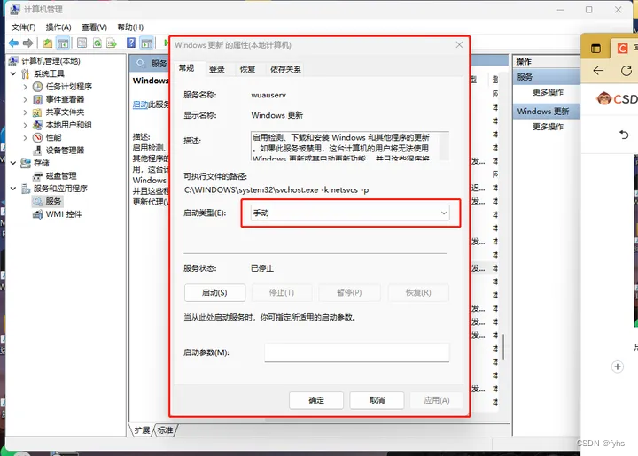Click the 取消 button
This screenshot has height=456, width=638.
point(377,400)
